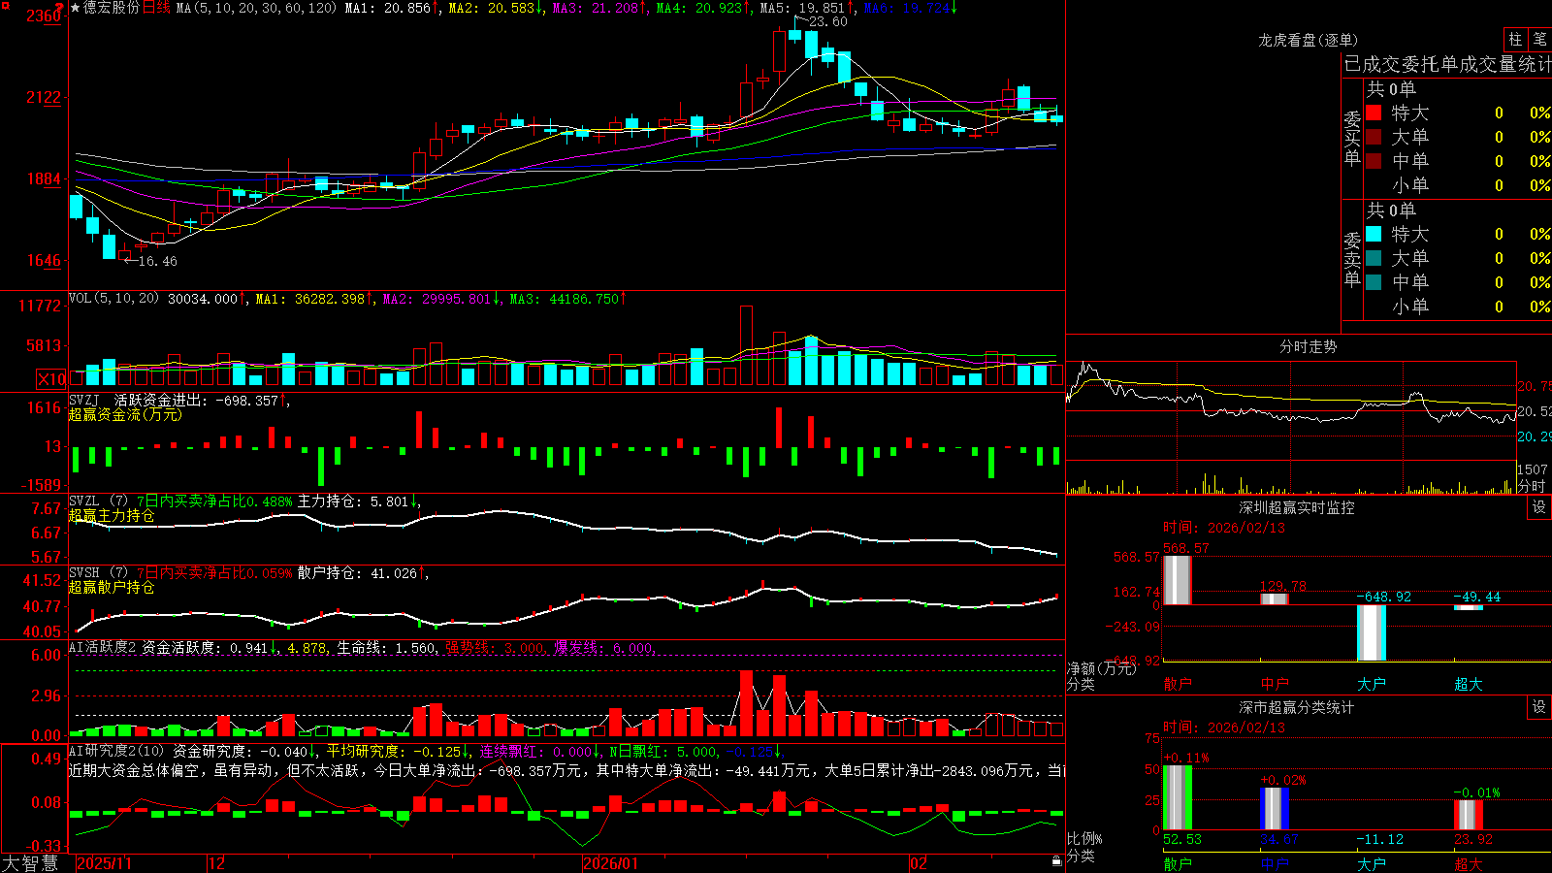1552x873 pixels.
Task: Click the 德宏股份 stock name
Action: tap(112, 8)
